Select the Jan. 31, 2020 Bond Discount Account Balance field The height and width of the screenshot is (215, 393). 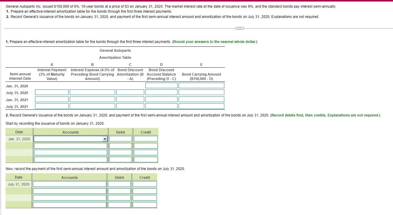click(161, 85)
